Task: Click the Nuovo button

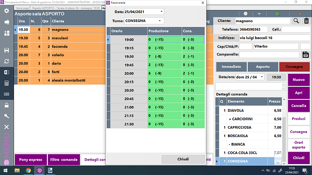Action: pyautogui.click(x=299, y=80)
